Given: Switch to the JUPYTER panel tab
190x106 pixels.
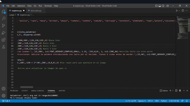Looking at the screenshot, I should coord(62,91).
